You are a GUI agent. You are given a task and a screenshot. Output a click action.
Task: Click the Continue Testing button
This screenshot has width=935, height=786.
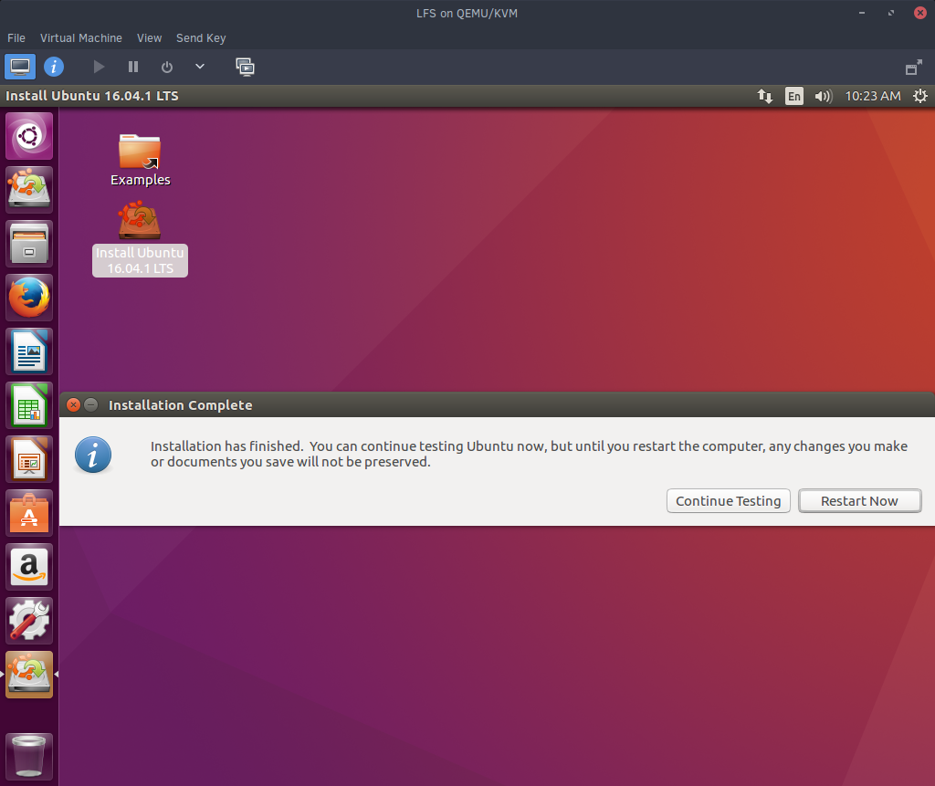[728, 501]
